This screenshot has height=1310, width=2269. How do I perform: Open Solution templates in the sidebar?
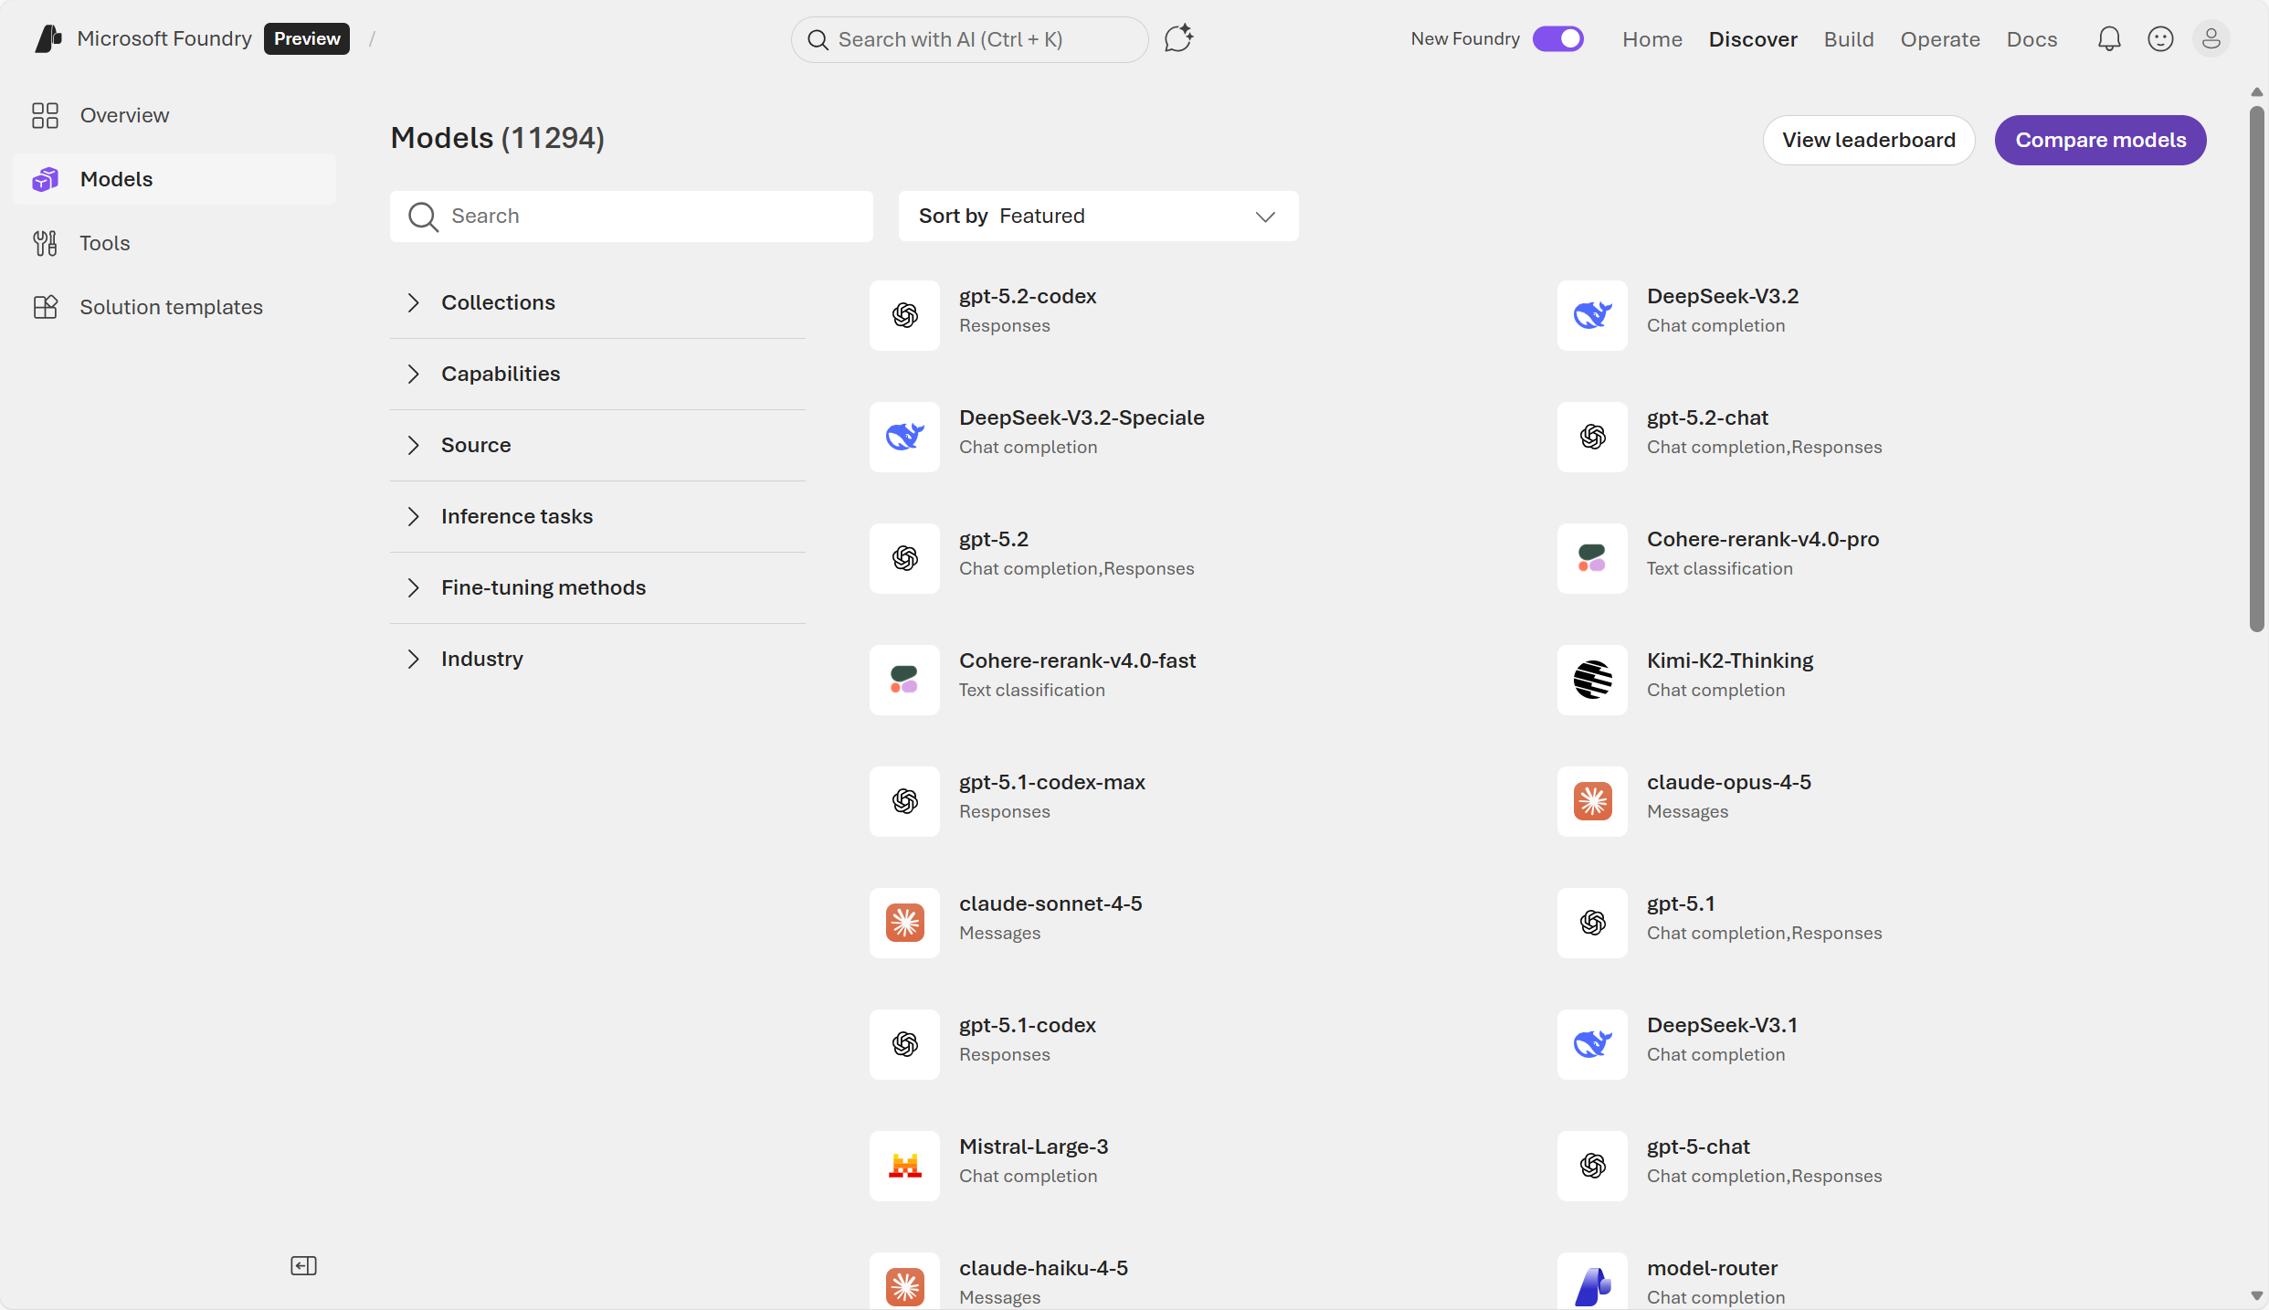click(174, 307)
